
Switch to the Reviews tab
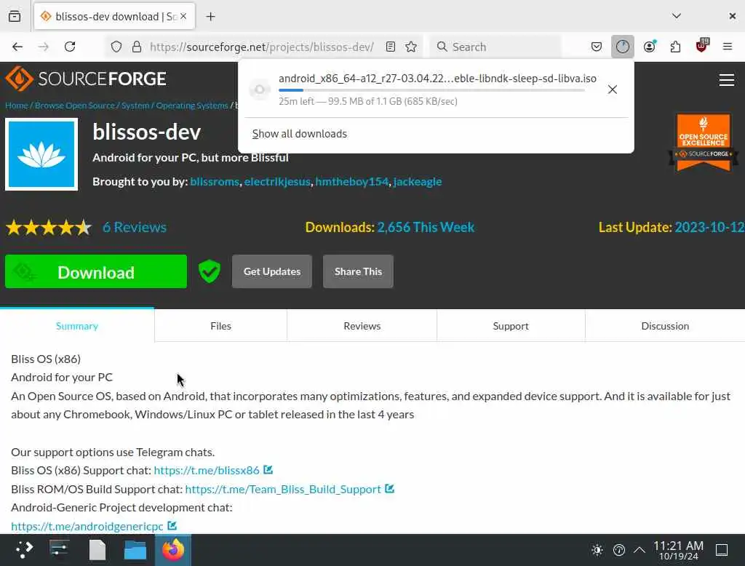coord(362,325)
